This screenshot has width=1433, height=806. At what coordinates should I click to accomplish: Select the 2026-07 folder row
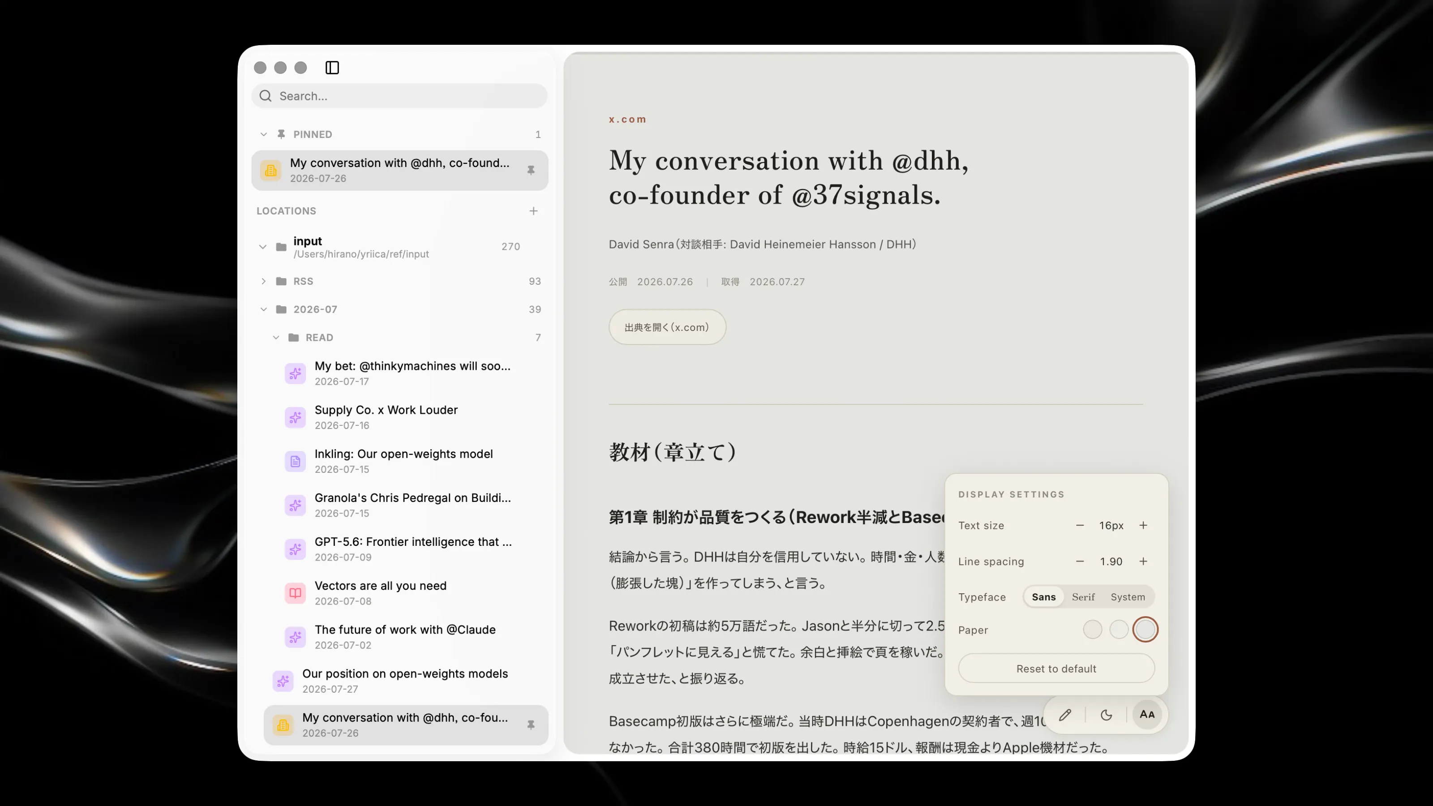point(399,309)
